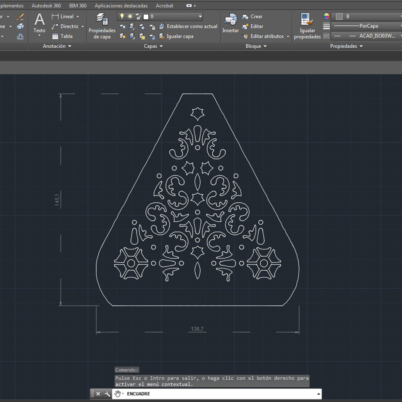Image resolution: width=402 pixels, height=402 pixels.
Task: Click unlock layer icon in Capas bottom row
Action: click(x=152, y=36)
